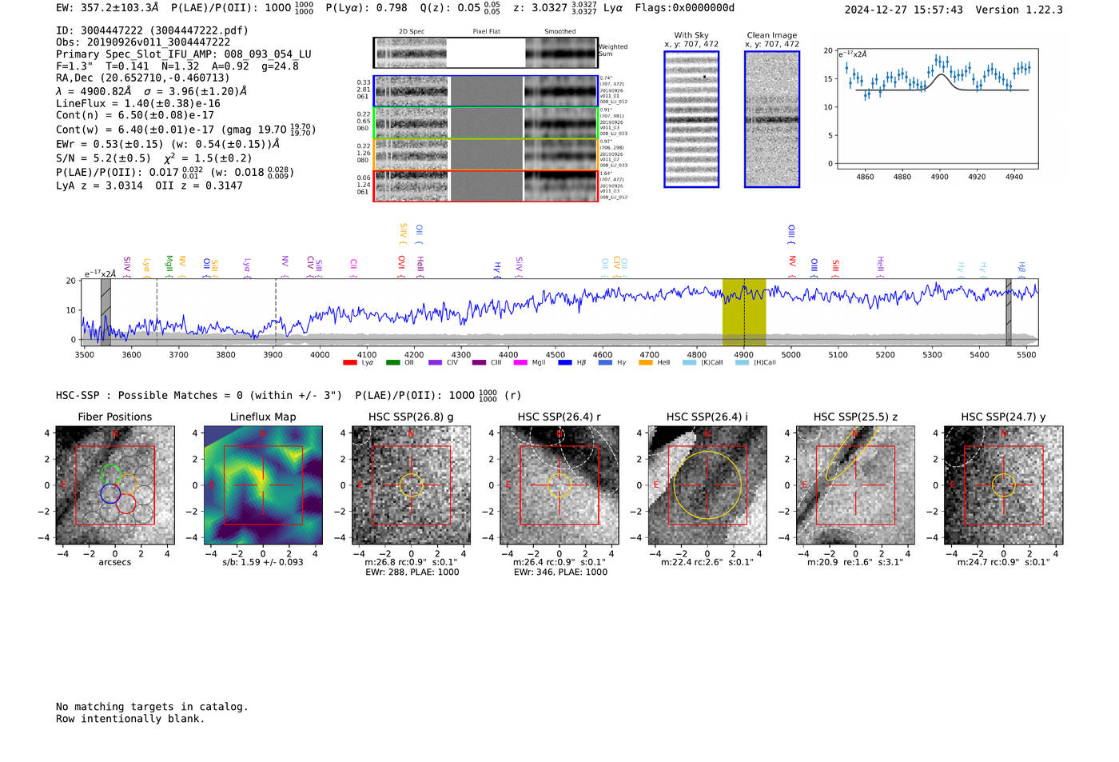1119x762 pixels.
Task: Select the red-bordered 2D spectrum row
Action: (x=486, y=186)
